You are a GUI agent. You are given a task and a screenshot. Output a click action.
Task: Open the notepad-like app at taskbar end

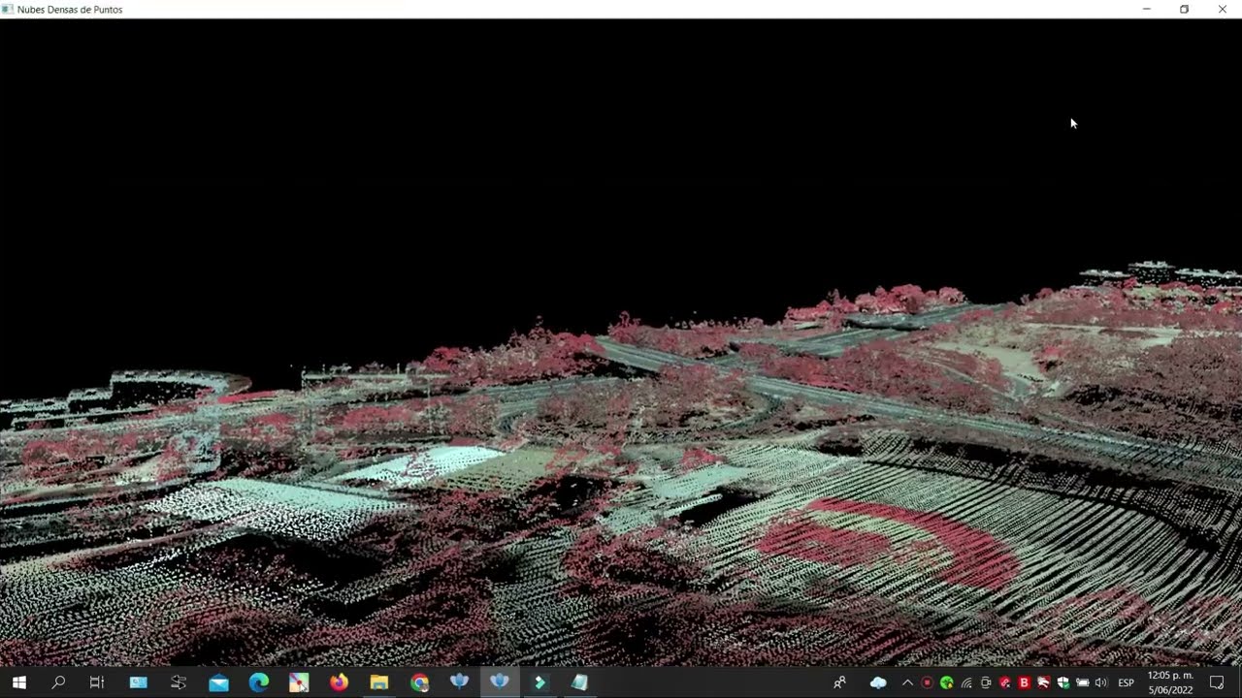coord(579,682)
